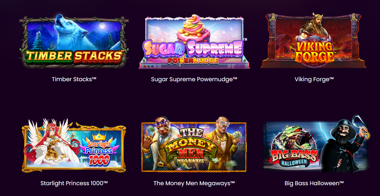This screenshot has width=380, height=196.
Task: Follow the Sugar Supreme Powernudge™ text link
Action: (194, 79)
